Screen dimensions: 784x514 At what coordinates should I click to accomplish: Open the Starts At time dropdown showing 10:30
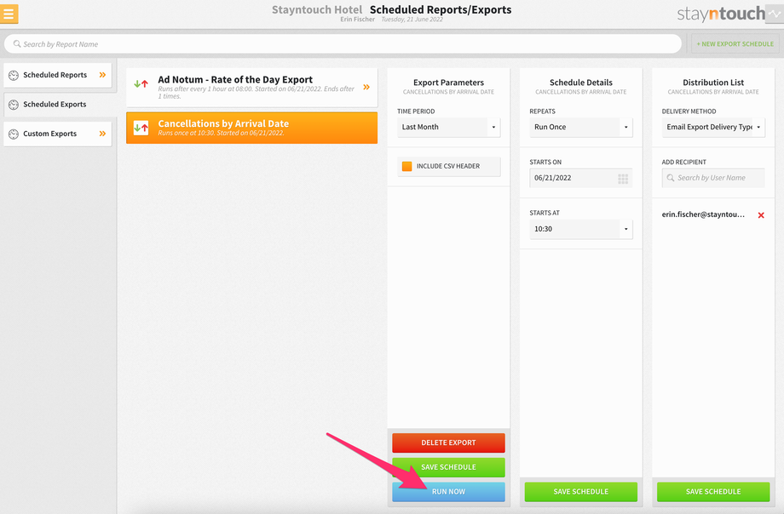click(x=581, y=229)
